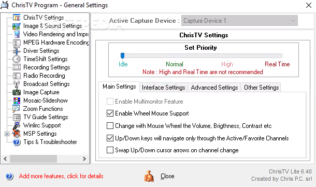Uncheck Enable Wheel Mouse Support

click(x=110, y=113)
